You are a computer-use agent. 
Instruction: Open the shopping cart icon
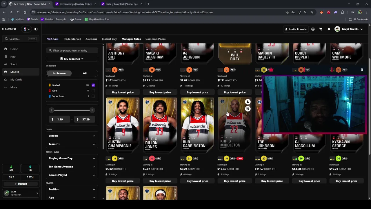click(x=321, y=29)
